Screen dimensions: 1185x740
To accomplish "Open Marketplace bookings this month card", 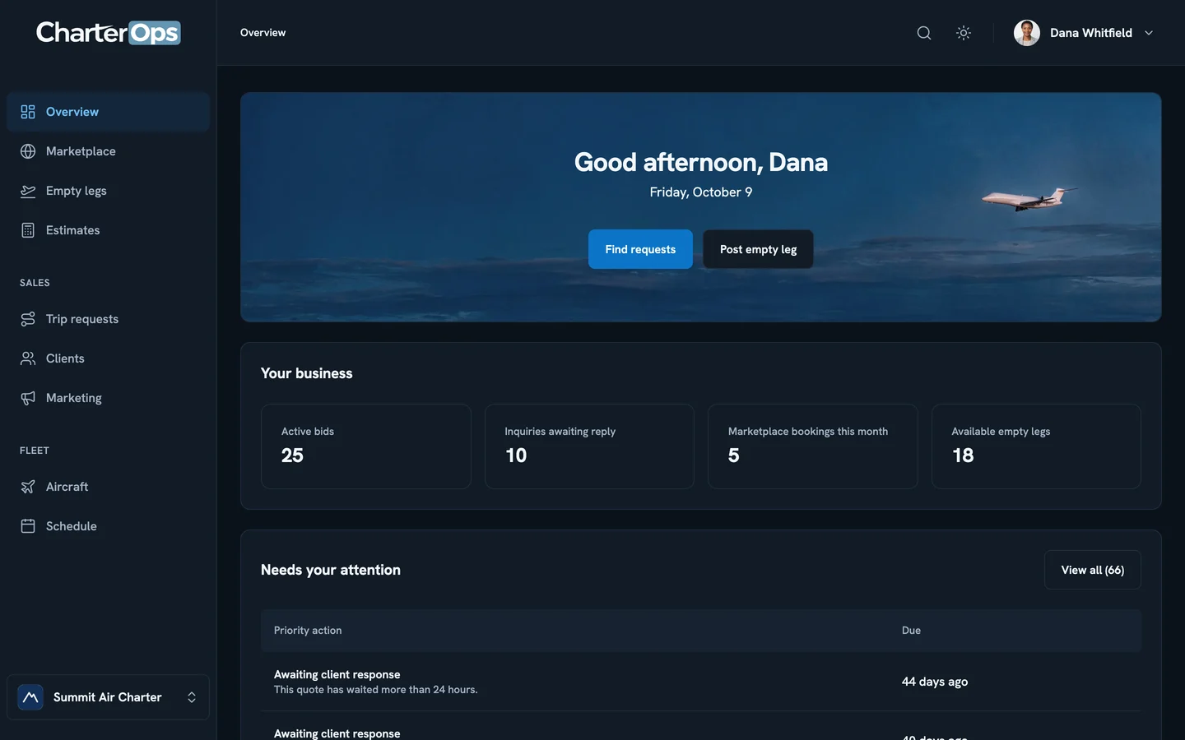I will (x=813, y=446).
